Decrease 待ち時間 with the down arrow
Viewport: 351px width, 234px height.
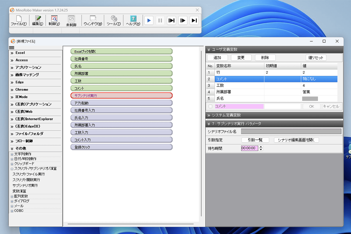261,150
